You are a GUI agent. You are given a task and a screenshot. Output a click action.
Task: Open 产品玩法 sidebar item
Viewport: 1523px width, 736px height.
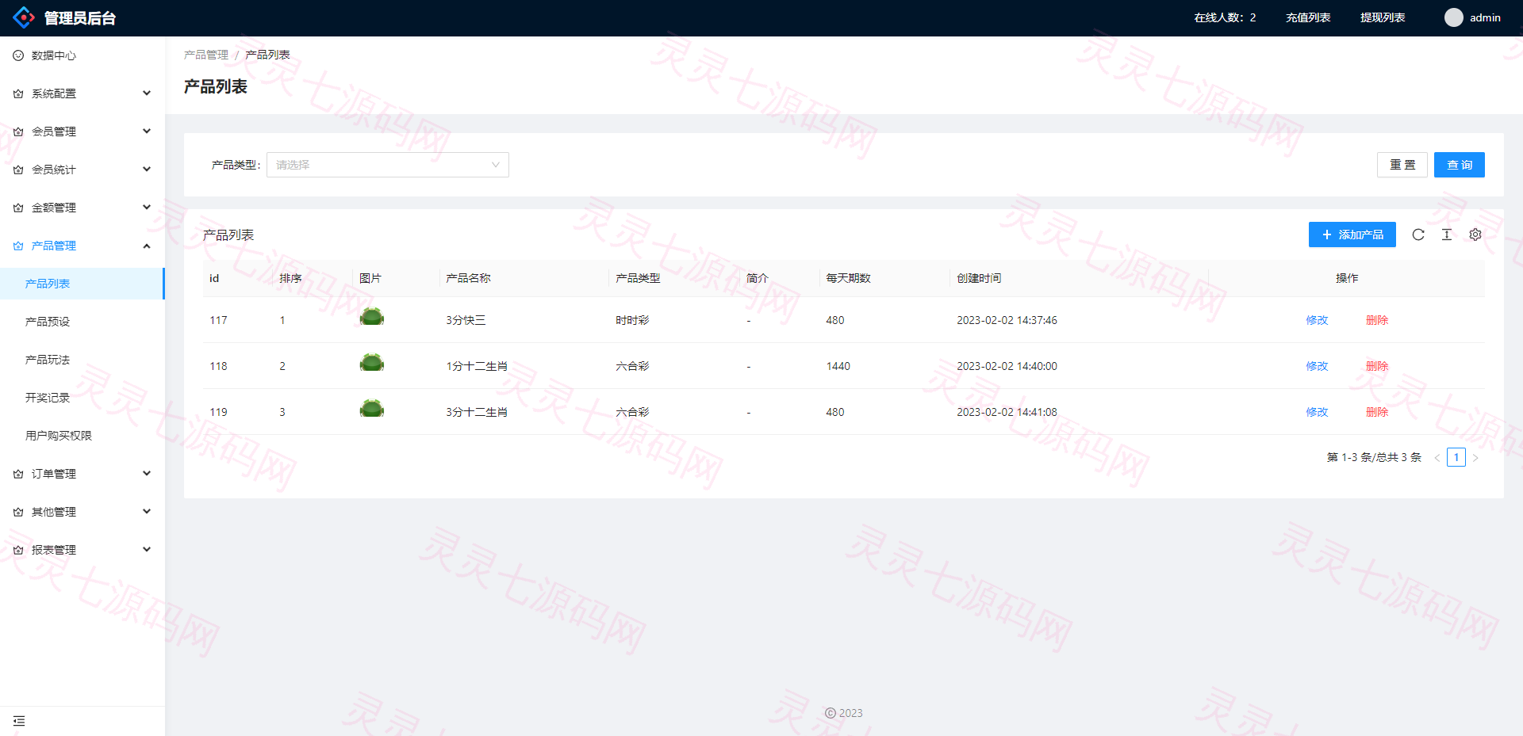(82, 360)
